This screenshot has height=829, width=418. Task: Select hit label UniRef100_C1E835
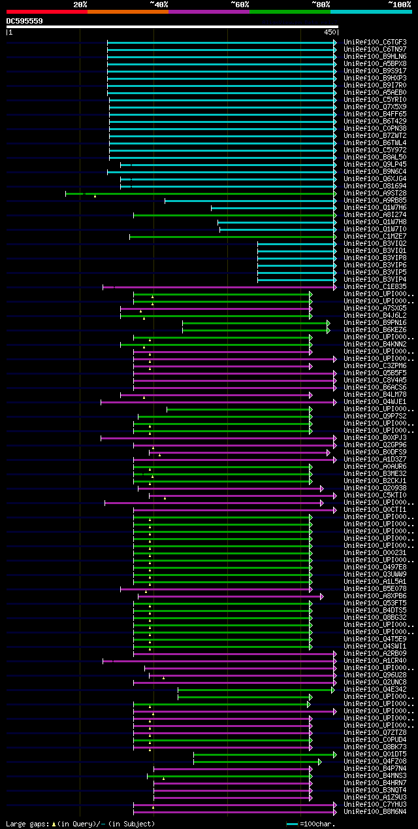375,287
